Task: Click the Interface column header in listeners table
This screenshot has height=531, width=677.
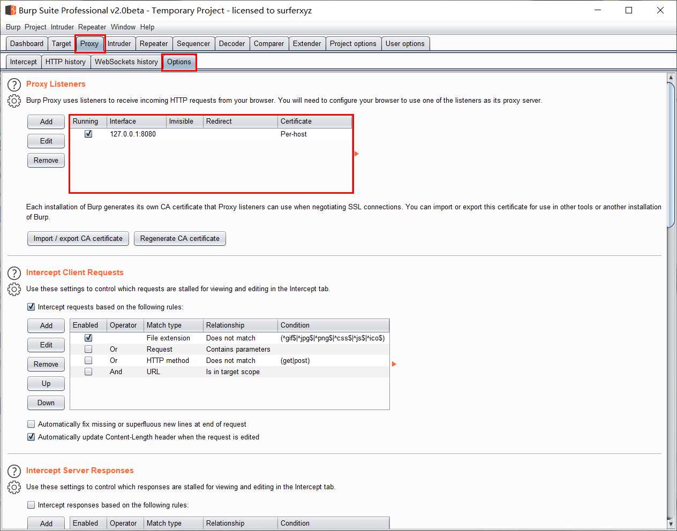Action: [137, 122]
